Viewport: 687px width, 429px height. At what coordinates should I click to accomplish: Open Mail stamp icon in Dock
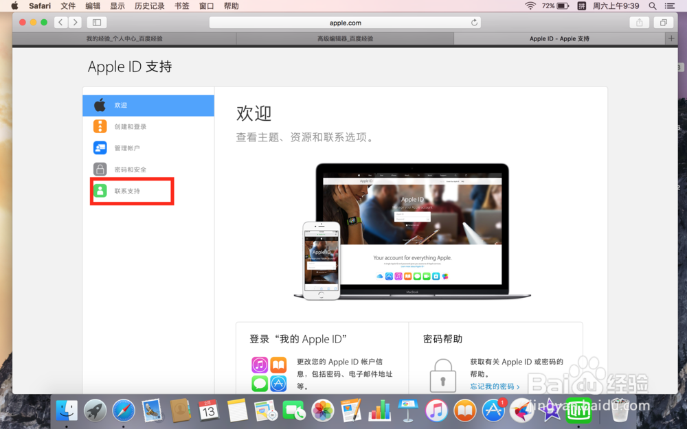pyautogui.click(x=152, y=410)
